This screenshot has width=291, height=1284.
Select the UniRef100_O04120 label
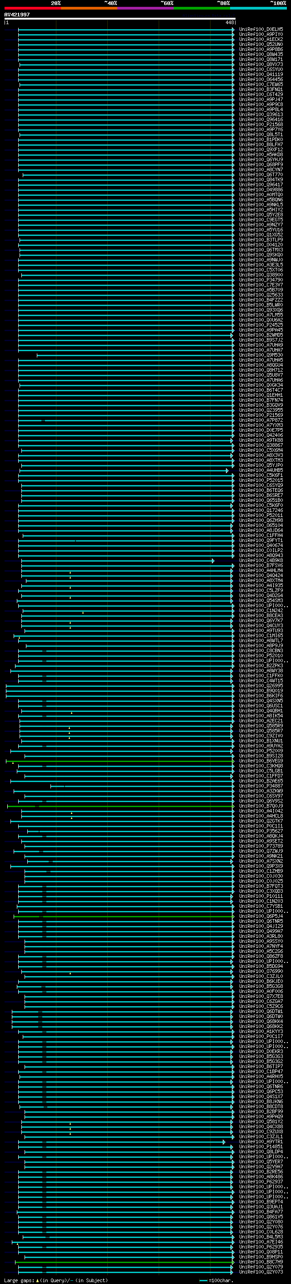coord(261,245)
